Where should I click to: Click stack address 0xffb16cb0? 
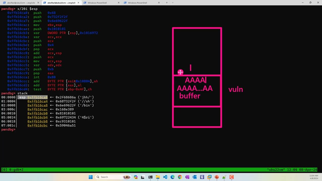37,113
